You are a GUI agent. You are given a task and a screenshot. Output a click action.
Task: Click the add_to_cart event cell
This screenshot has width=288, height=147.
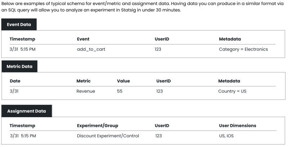(91, 49)
